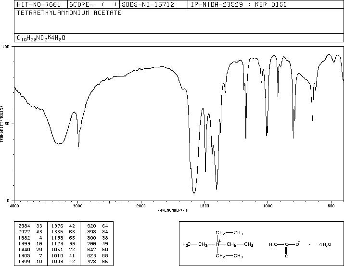The width and height of the screenshot is (344, 266).
Task: Click the left H3C—CH2 ethyl group
Action: click(195, 244)
